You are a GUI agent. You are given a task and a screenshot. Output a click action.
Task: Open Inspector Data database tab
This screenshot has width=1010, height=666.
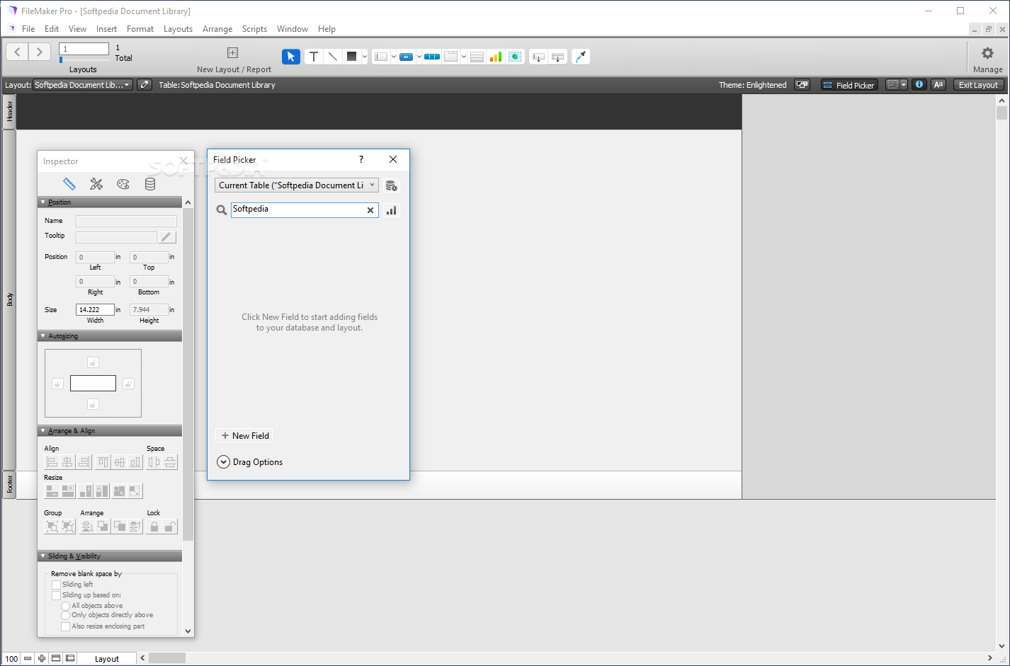(150, 184)
